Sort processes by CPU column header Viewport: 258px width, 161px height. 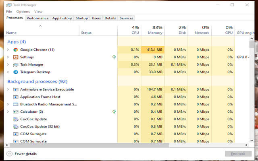129,30
